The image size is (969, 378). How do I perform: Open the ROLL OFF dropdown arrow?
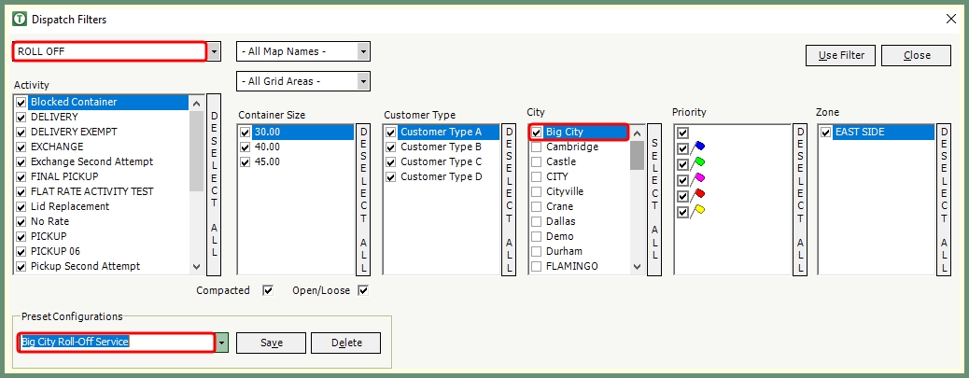213,51
